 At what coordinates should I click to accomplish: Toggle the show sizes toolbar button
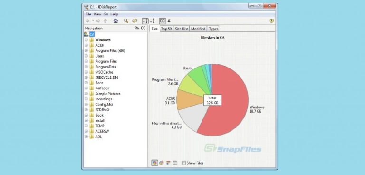coord(162,21)
